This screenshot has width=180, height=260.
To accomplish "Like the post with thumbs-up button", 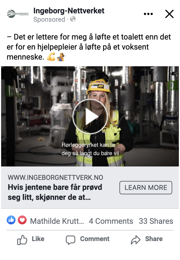I will 31,240.
